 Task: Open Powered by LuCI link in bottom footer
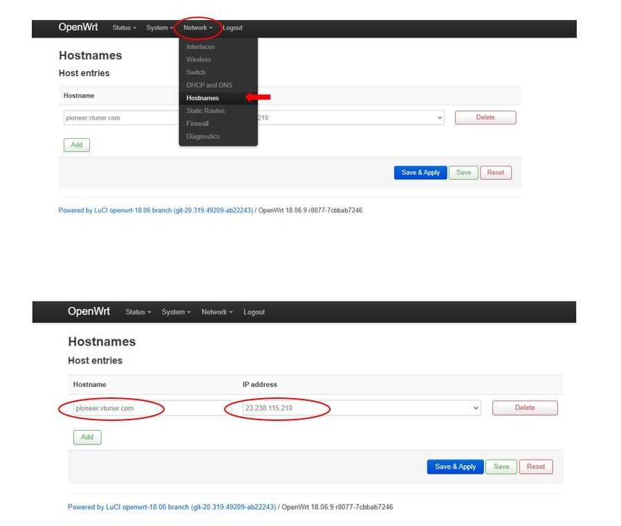(172, 507)
